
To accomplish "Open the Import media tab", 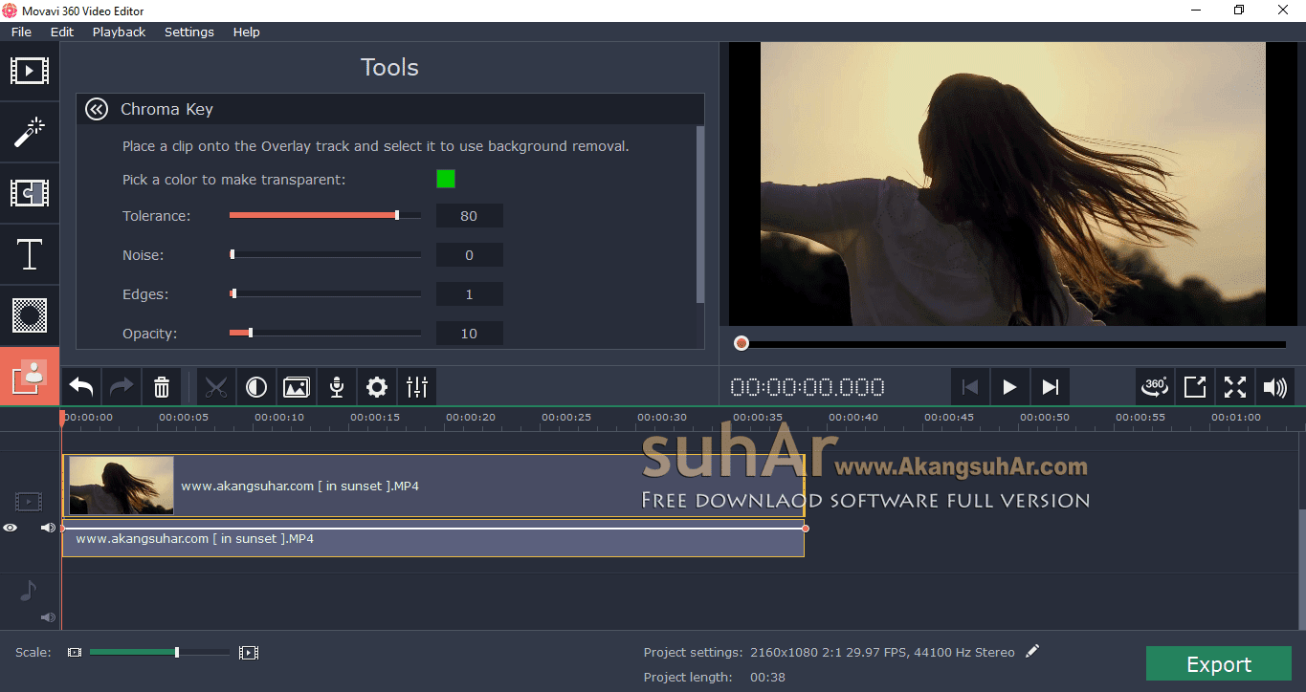I will 30,71.
